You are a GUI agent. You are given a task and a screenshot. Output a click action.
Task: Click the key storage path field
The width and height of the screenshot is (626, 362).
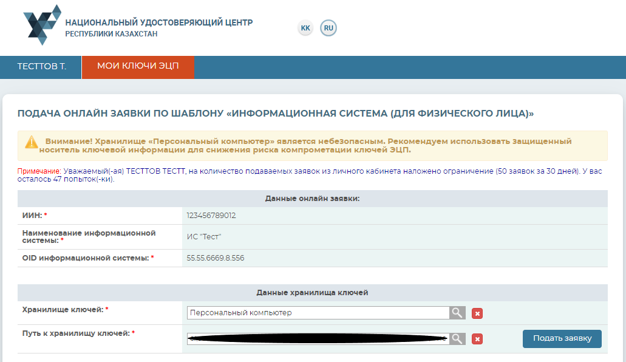tap(318, 338)
